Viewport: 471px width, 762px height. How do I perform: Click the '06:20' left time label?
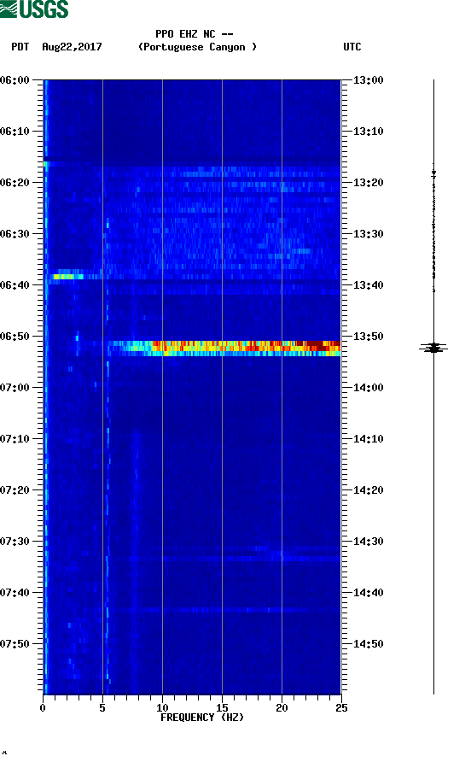[15, 183]
